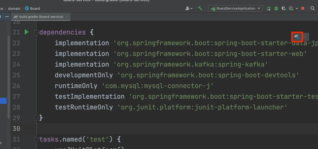Click the spring-boot-starter-web dependency string
Image resolution: width=318 pixels, height=149 pixels.
coord(210,54)
